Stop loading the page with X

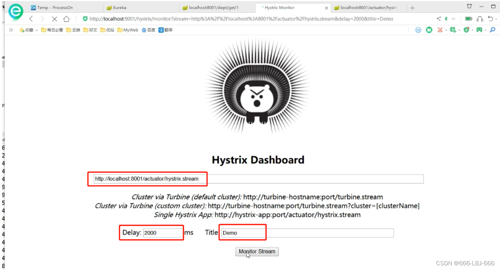pos(54,19)
